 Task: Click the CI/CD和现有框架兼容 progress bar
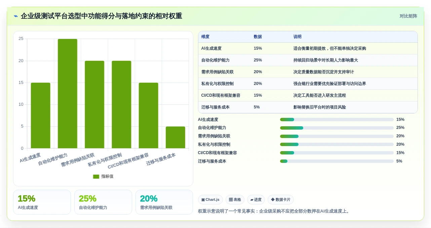coord(337,153)
